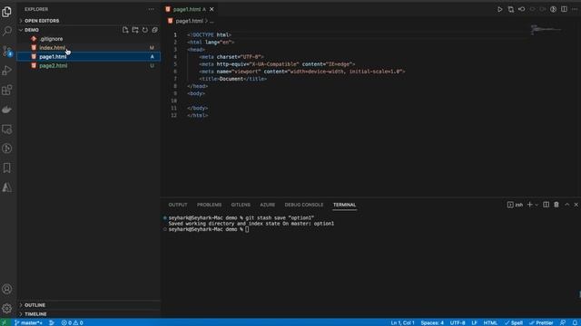The image size is (581, 326).
Task: Collapse all folders in DEMO explorer
Action: pos(154,30)
